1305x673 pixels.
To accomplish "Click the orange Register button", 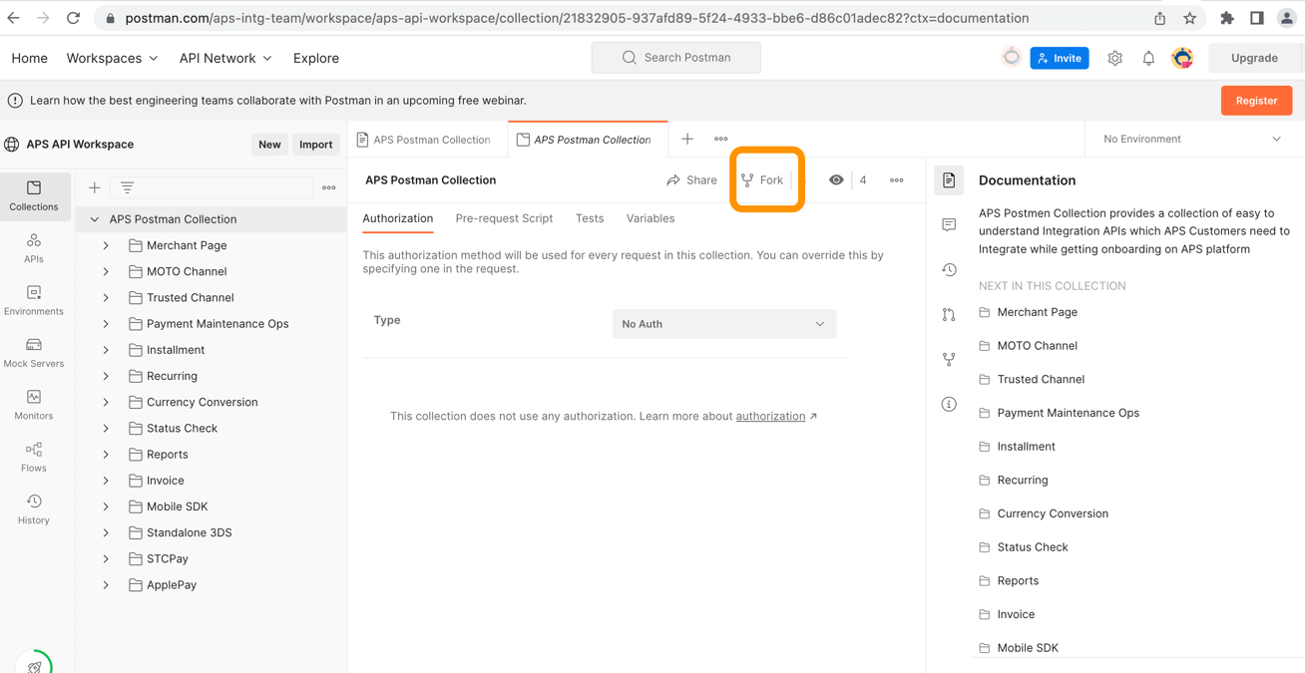I will (1255, 101).
